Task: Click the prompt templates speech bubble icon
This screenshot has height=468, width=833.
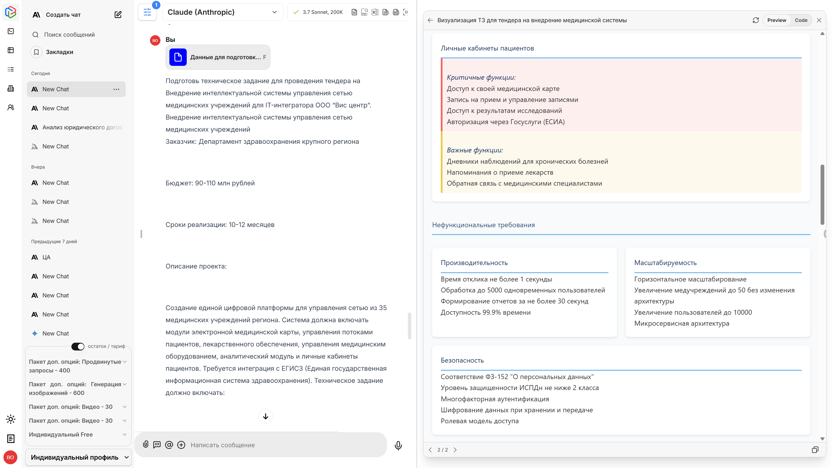Action: tap(157, 445)
